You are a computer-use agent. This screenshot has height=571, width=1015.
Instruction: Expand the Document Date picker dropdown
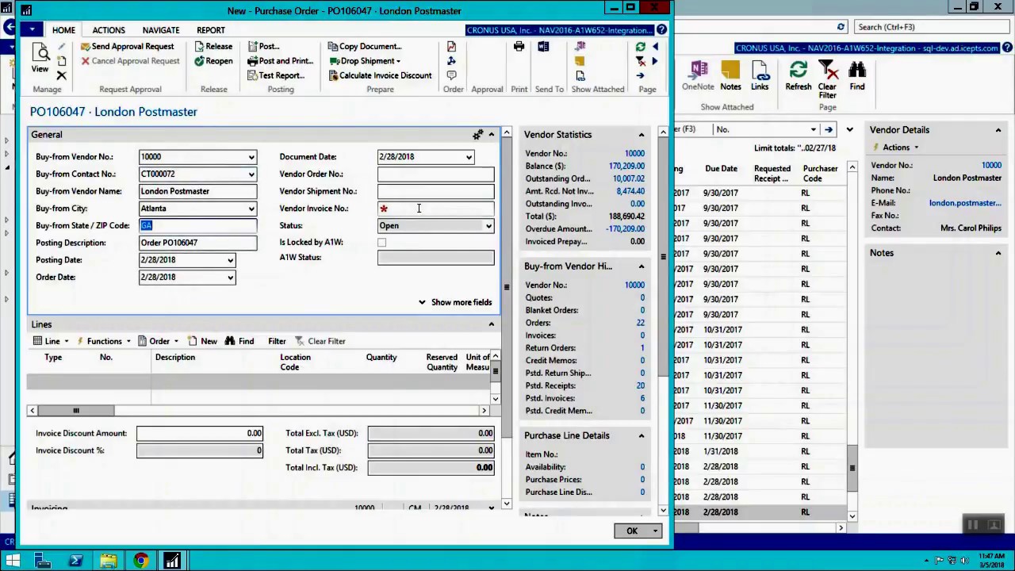[x=469, y=157]
